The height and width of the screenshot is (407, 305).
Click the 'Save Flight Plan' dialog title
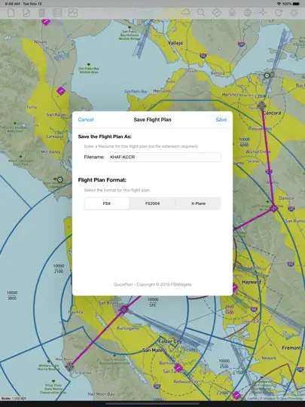point(152,120)
